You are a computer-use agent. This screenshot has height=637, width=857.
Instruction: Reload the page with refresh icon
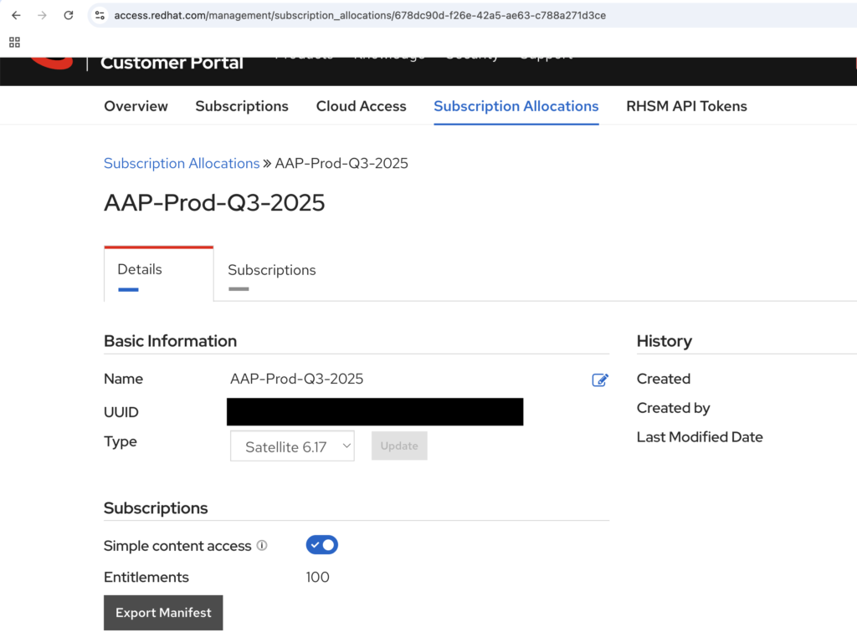point(69,15)
